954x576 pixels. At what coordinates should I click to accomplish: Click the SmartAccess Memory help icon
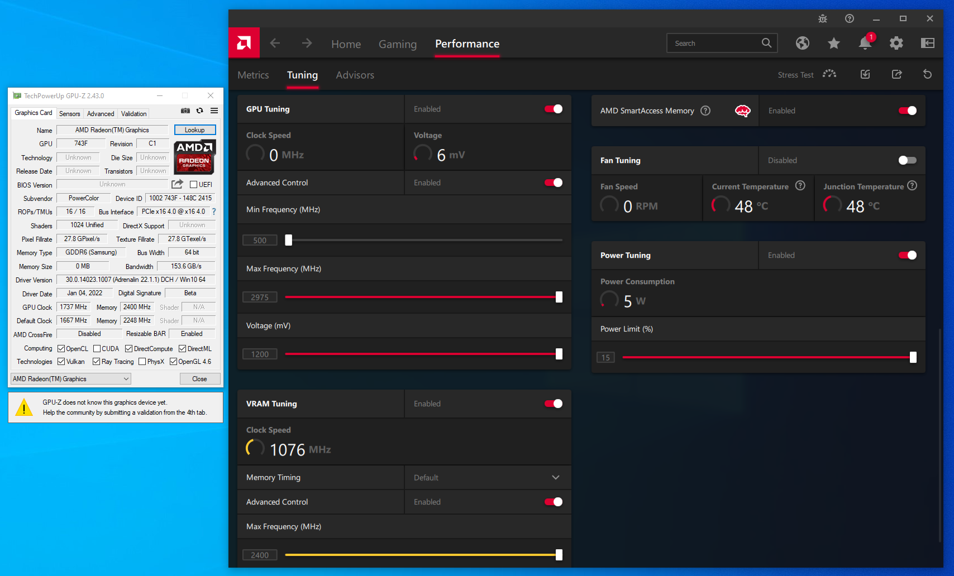coord(705,111)
